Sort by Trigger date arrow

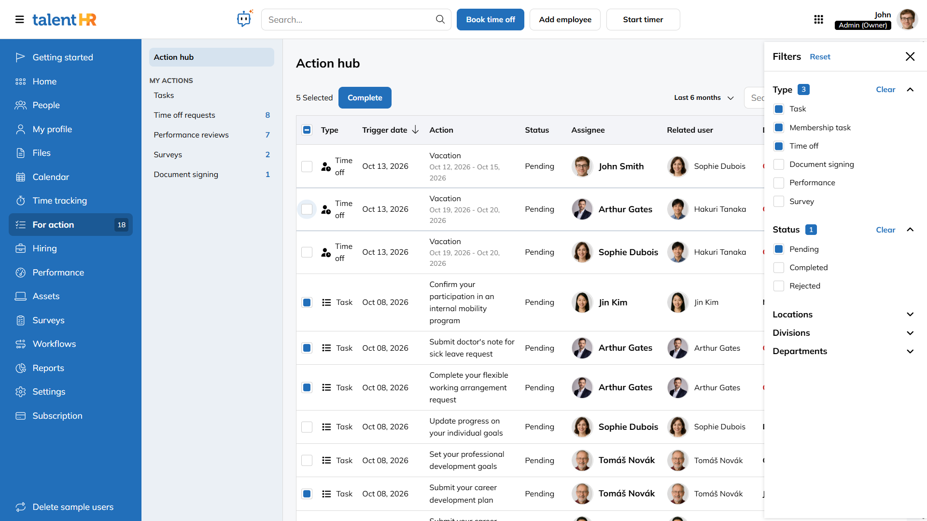click(415, 130)
